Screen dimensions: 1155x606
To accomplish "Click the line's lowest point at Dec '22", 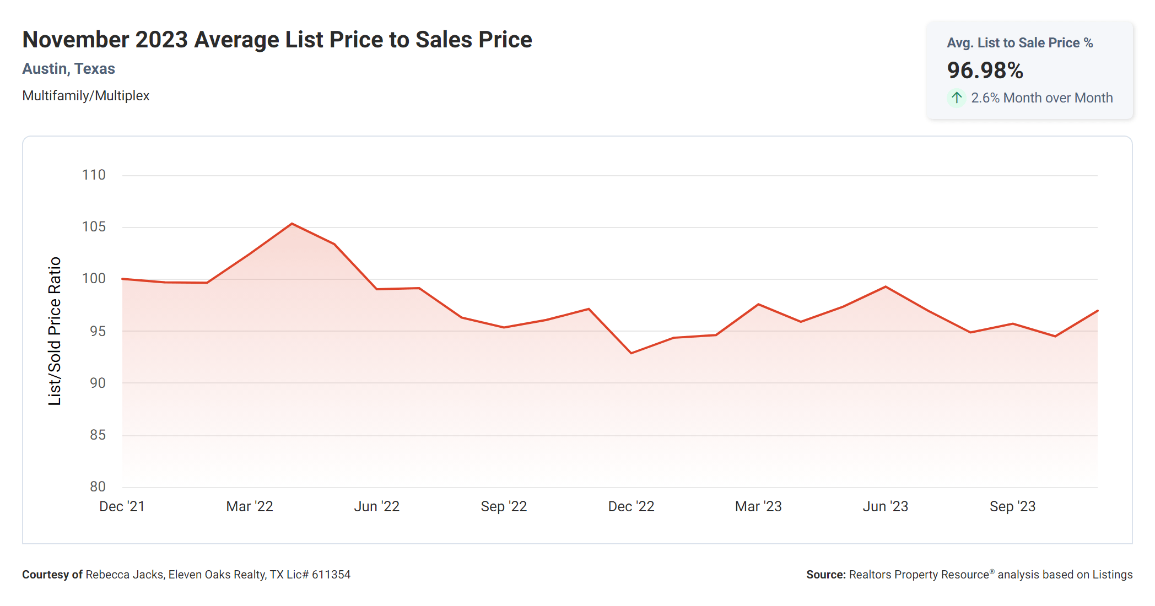I will (x=631, y=353).
